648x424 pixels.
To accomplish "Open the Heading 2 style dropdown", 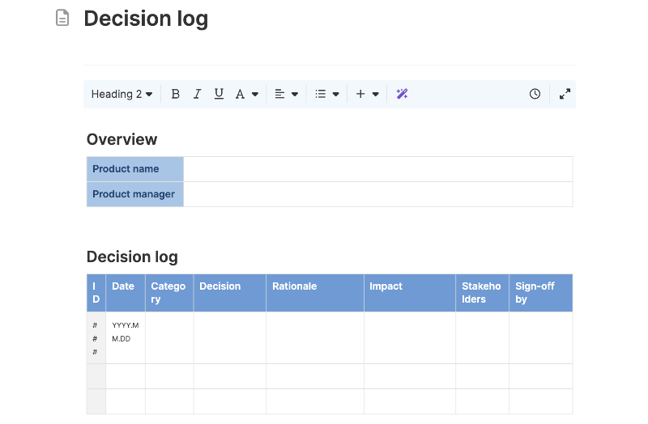I will [122, 94].
